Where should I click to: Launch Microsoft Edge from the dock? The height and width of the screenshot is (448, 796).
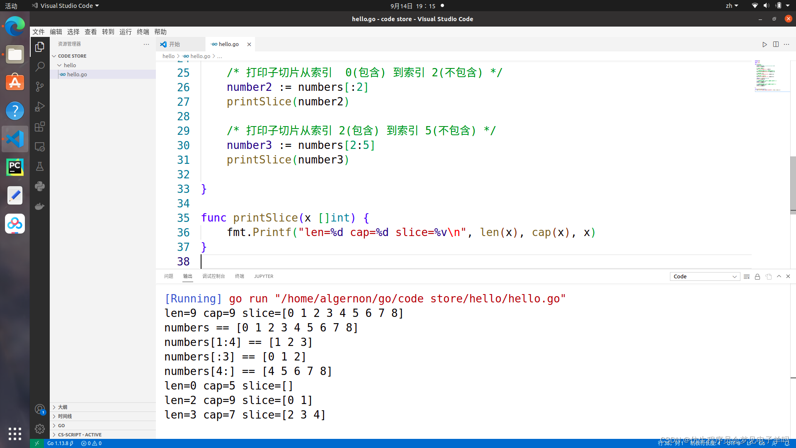pos(15,27)
